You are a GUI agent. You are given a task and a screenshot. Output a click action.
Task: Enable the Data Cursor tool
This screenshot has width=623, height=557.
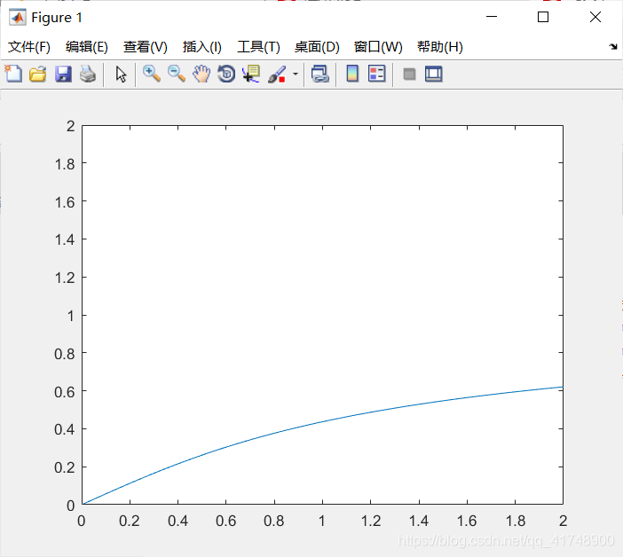(x=251, y=75)
